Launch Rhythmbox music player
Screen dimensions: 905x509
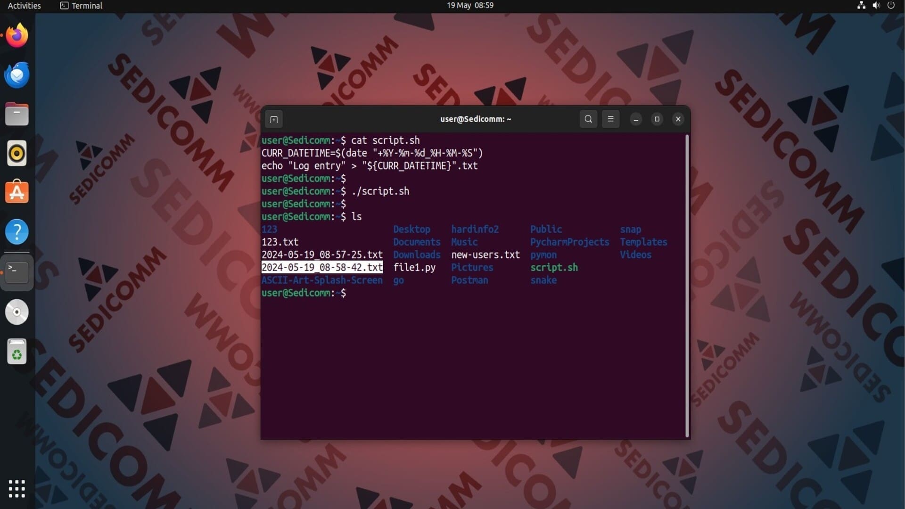[x=17, y=154]
